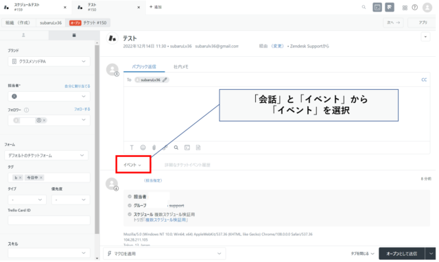Open the スキル dropdown

pos(49,253)
